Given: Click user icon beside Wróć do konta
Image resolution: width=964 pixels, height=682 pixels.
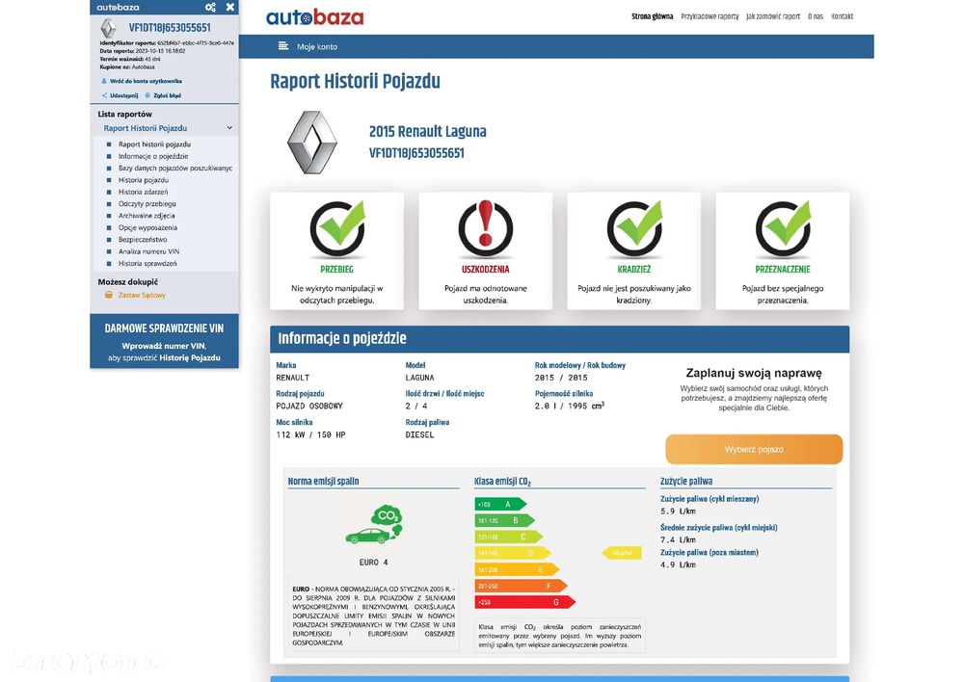Looking at the screenshot, I should (x=103, y=81).
